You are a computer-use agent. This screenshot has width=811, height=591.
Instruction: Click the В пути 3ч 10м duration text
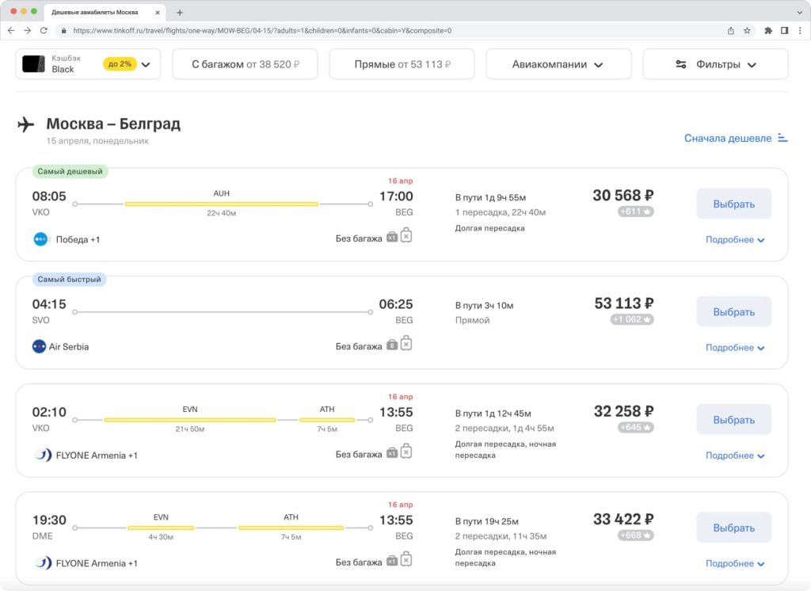tap(484, 306)
